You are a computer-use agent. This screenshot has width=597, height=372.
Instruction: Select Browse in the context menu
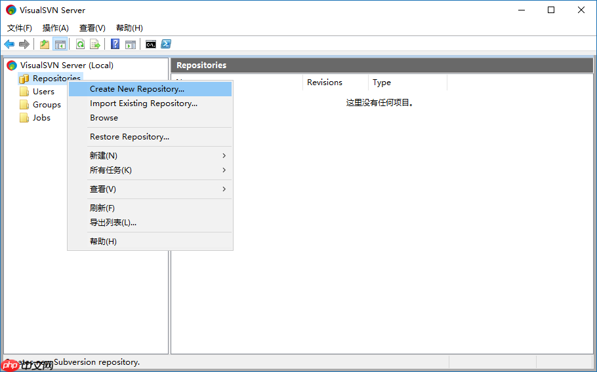pos(150,118)
